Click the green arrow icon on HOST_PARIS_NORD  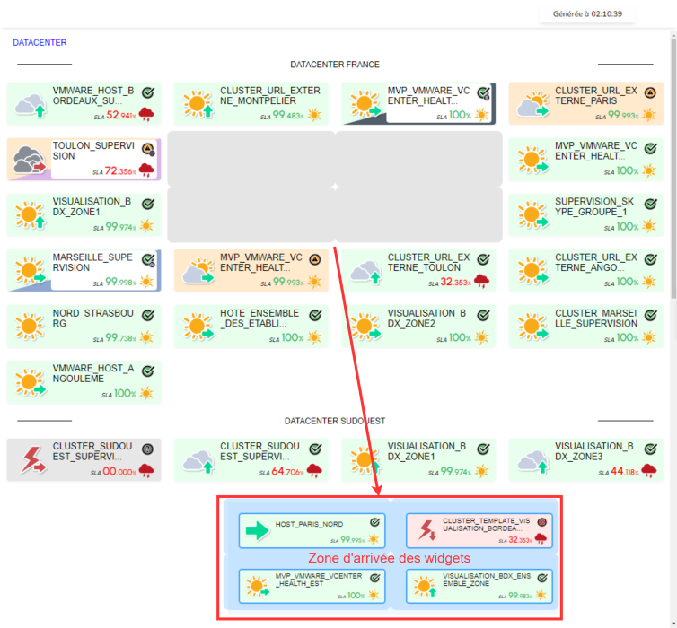click(x=258, y=531)
